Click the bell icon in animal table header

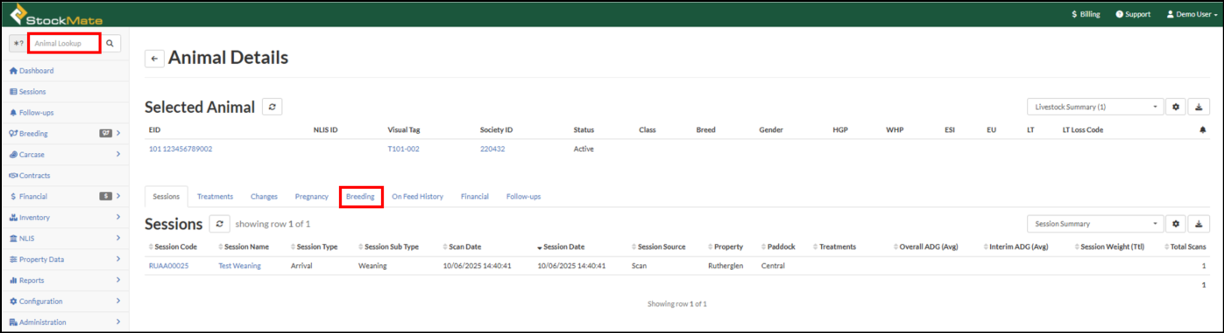[x=1204, y=130]
